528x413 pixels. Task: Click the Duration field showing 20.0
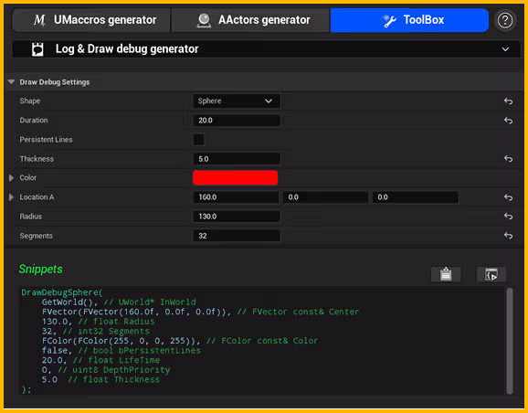coord(237,121)
